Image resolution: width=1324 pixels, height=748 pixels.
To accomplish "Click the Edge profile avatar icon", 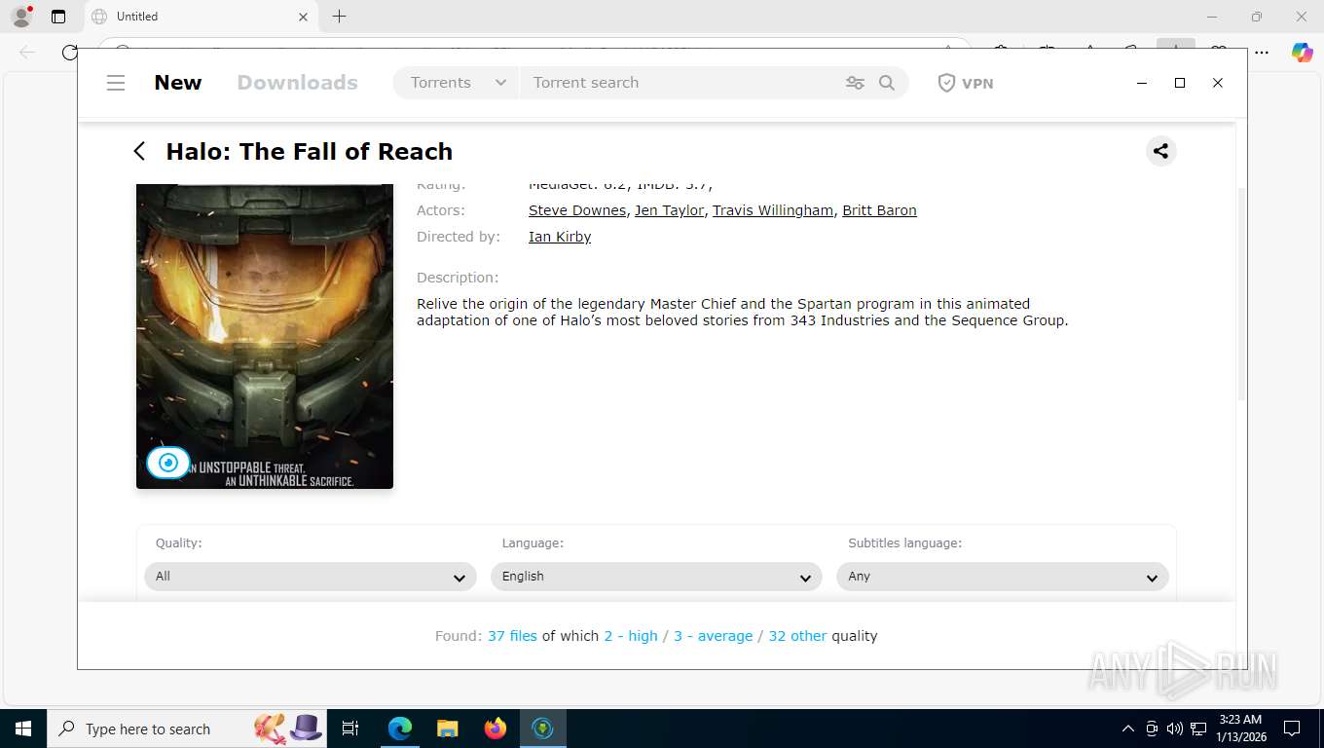I will click(x=21, y=17).
